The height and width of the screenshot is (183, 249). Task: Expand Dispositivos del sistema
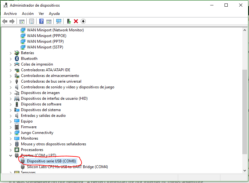[10, 110]
